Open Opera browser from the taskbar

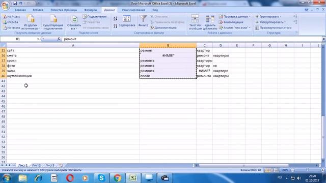tap(70, 178)
